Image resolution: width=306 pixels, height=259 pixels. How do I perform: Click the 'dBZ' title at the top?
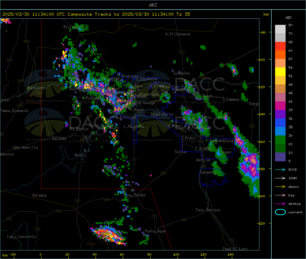point(153,5)
